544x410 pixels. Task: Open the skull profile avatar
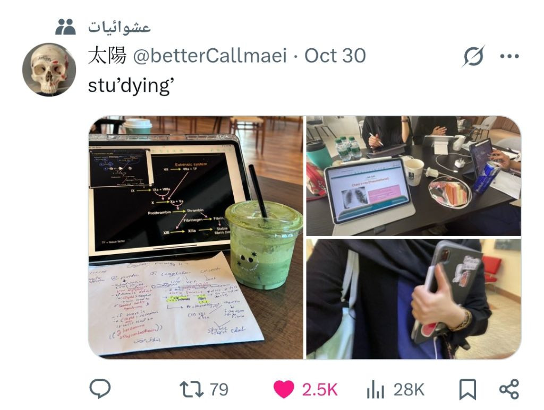pyautogui.click(x=49, y=69)
